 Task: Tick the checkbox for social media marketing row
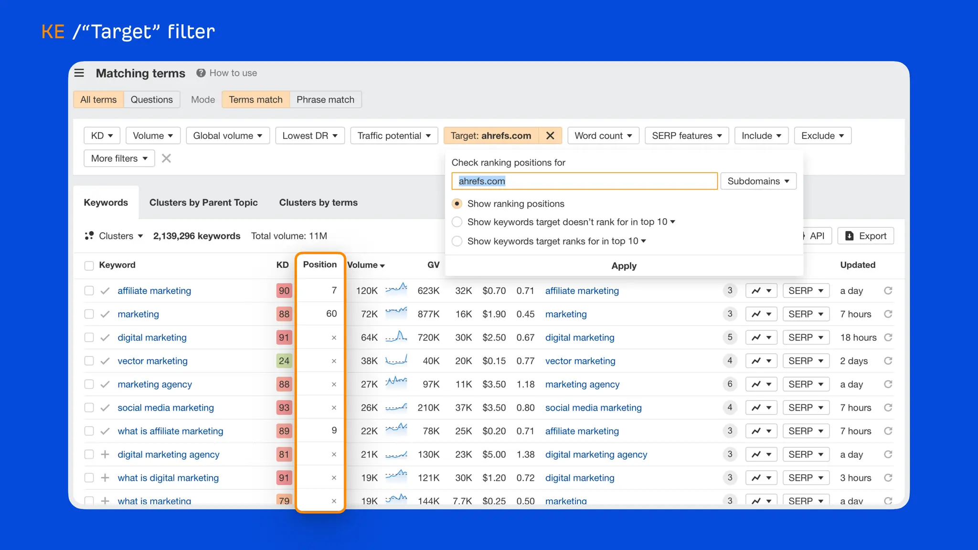click(x=89, y=408)
